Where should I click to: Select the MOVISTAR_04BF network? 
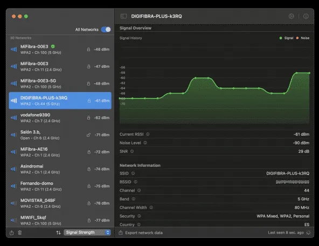[x=60, y=203]
